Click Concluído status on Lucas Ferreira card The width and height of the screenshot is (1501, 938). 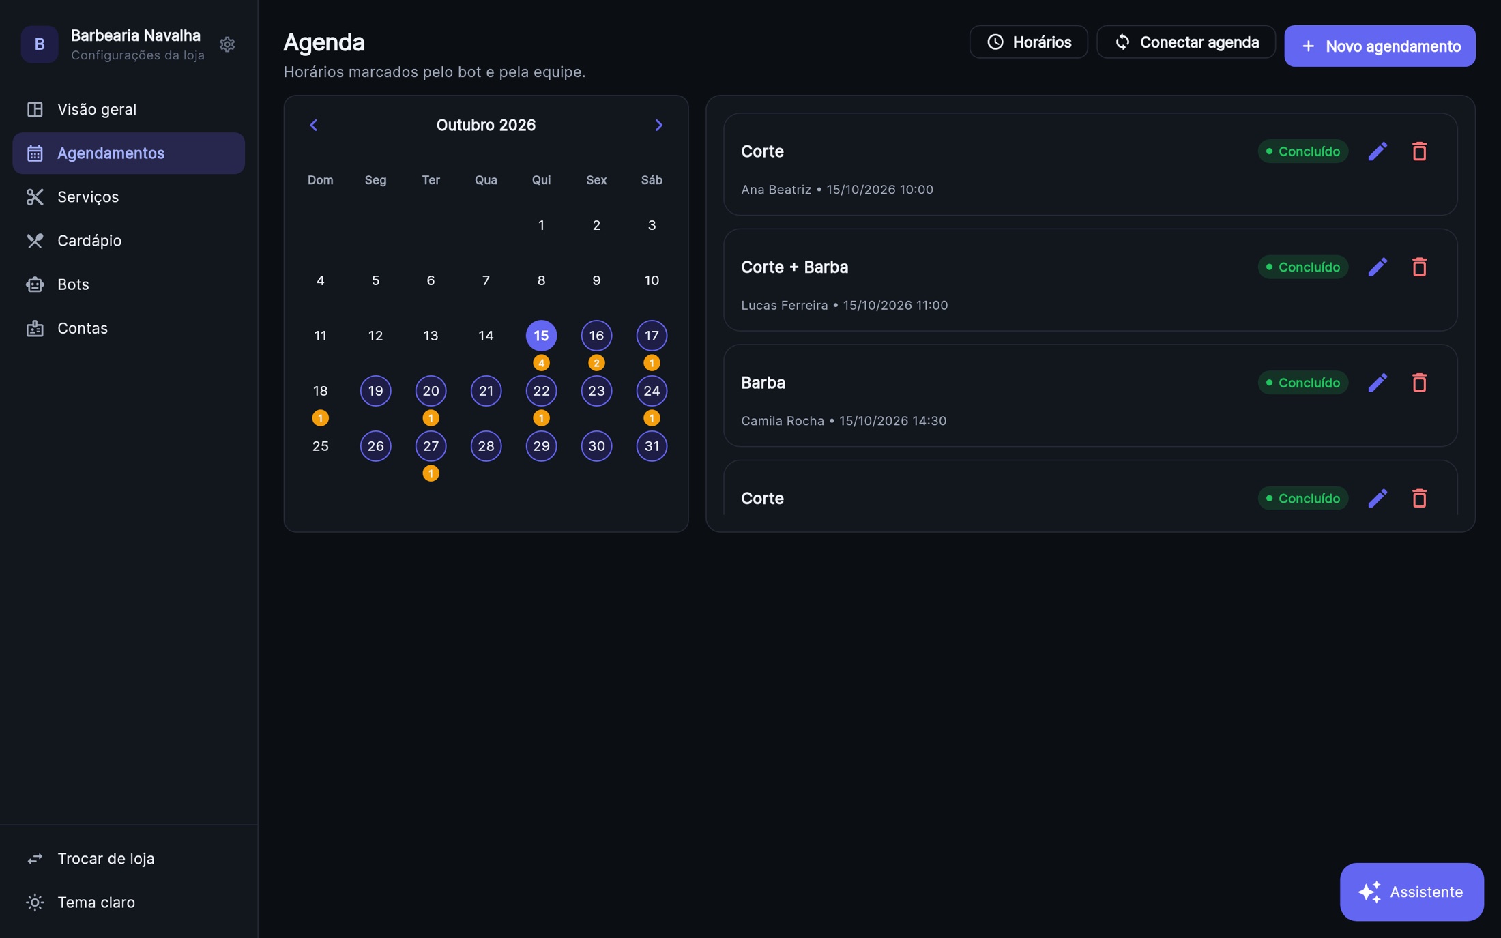(x=1302, y=267)
